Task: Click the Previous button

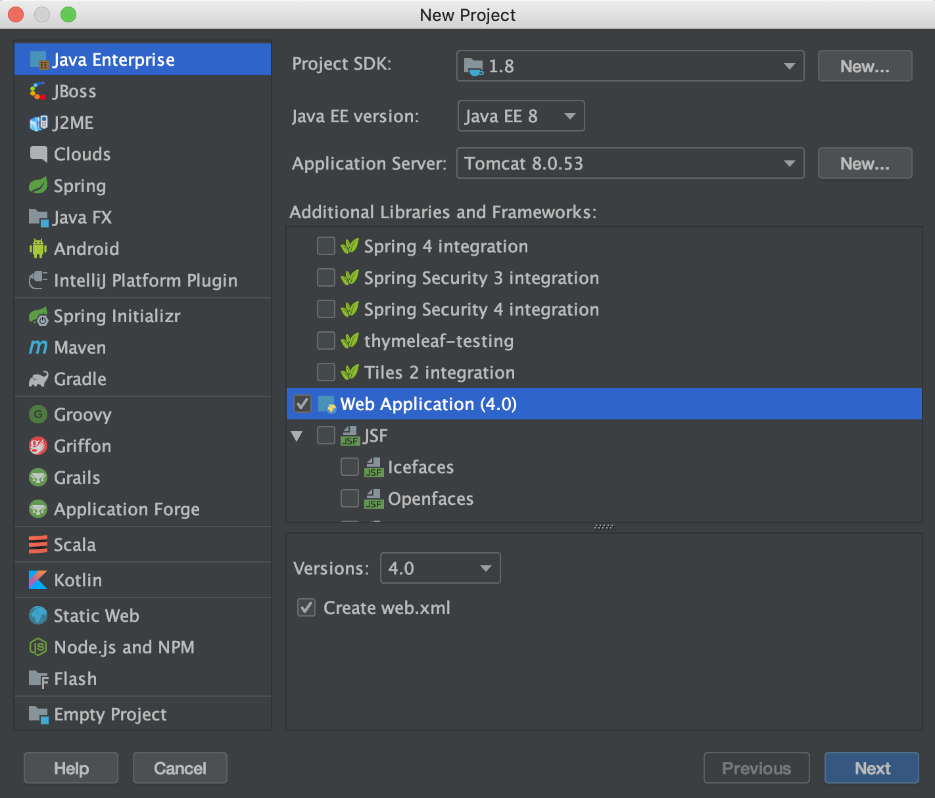Action: tap(757, 768)
